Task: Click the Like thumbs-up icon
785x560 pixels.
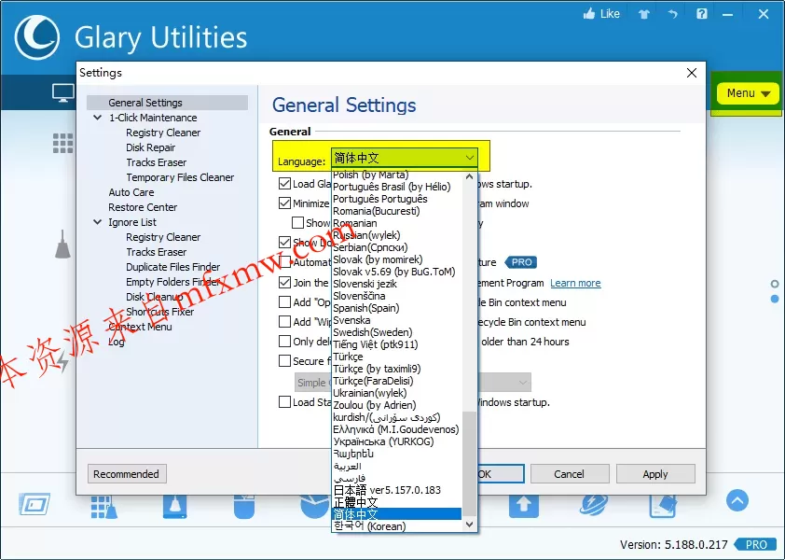Action: 589,14
